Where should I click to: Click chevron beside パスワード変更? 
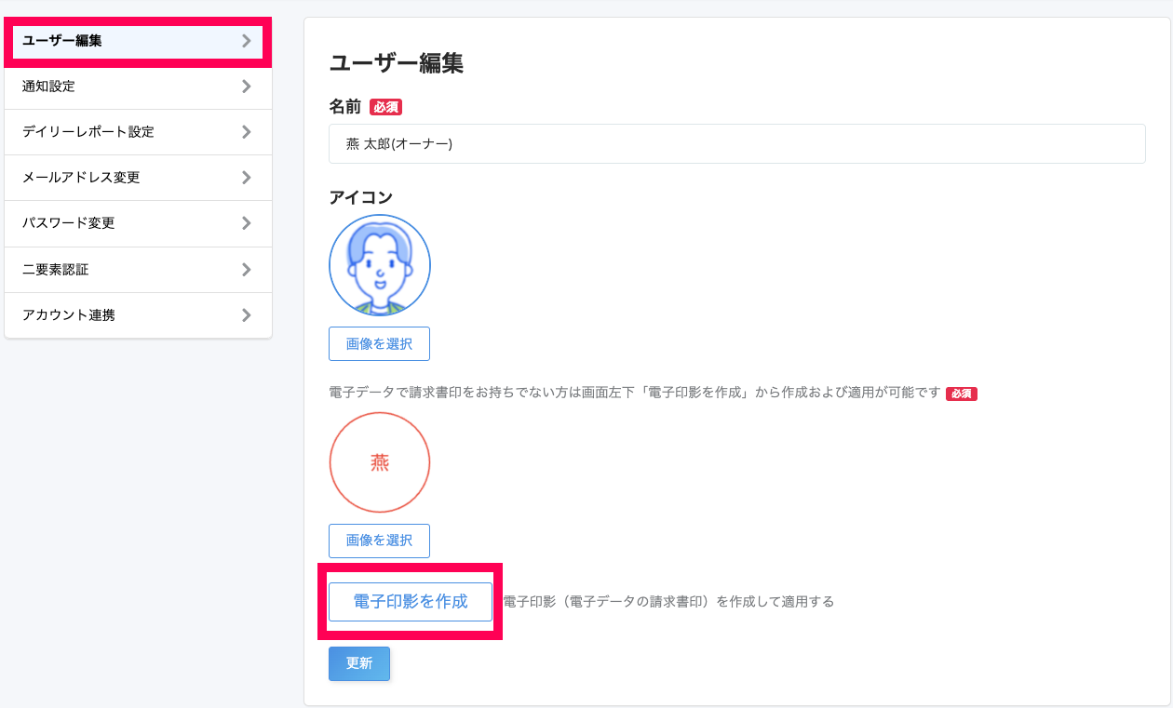[x=246, y=223]
